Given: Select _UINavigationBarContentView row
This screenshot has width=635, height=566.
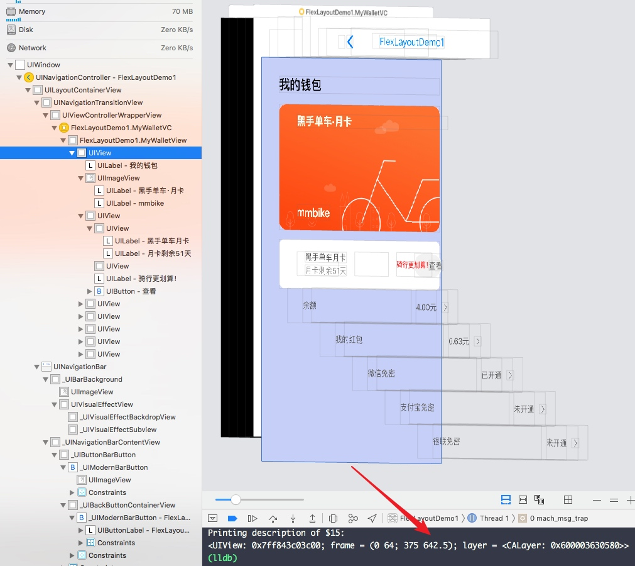Looking at the screenshot, I should [x=101, y=442].
